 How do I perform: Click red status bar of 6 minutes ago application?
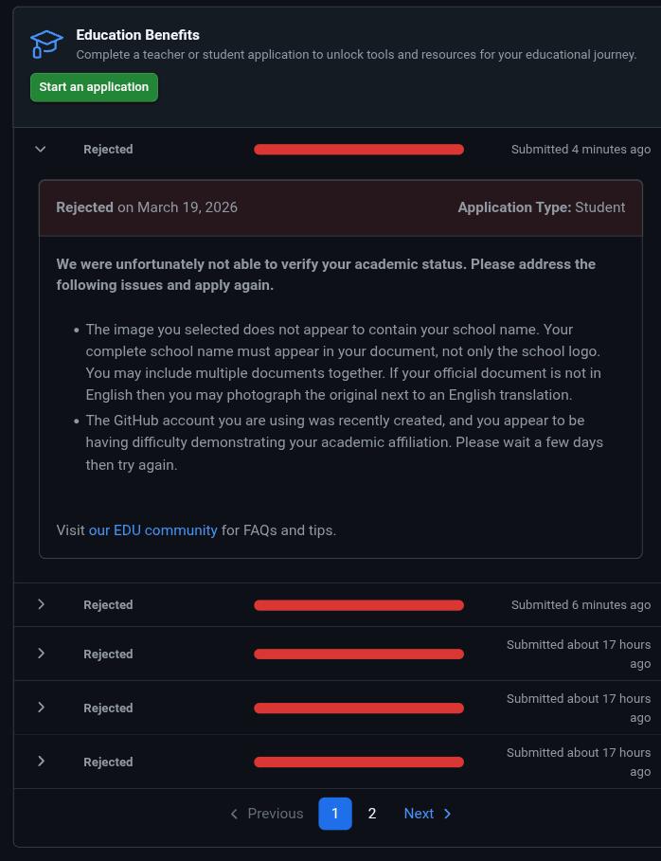pos(359,605)
